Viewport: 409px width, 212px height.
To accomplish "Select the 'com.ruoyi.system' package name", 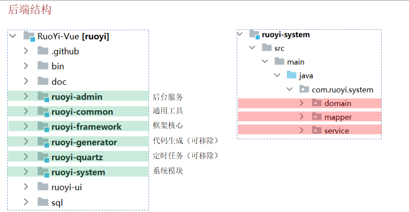I will (x=342, y=90).
